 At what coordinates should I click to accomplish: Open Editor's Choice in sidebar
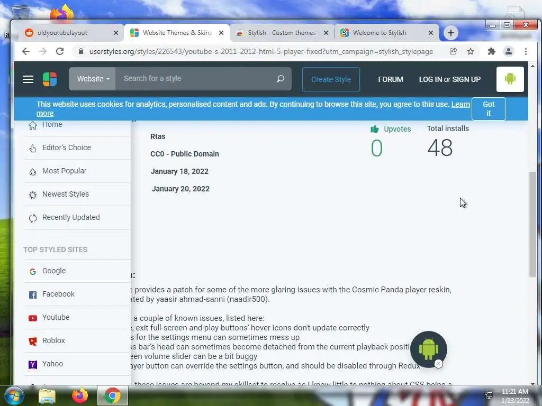point(66,148)
